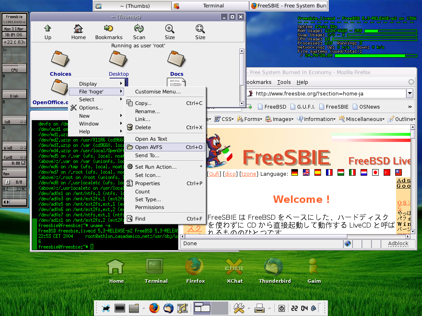Select Rename... in the file submenu

(165, 111)
